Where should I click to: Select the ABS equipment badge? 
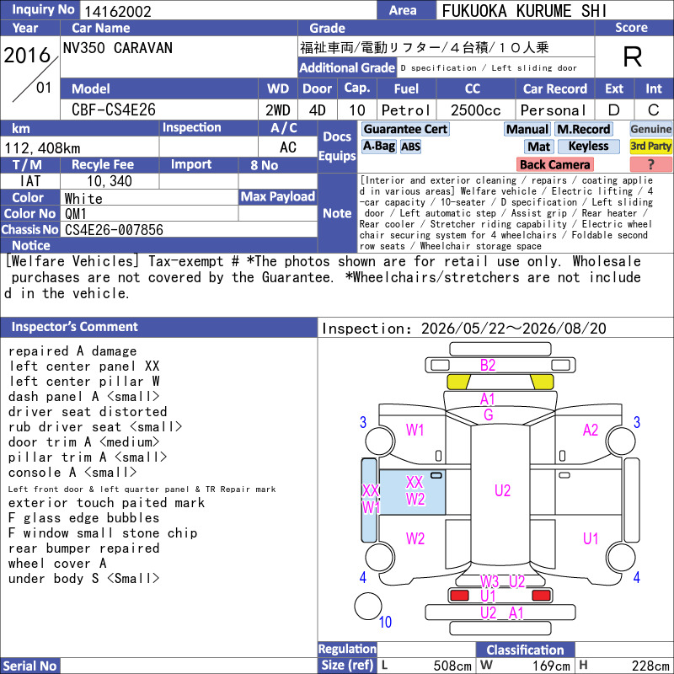pyautogui.click(x=411, y=147)
